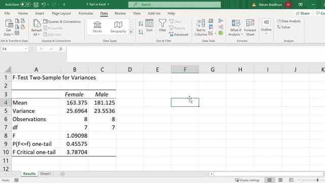Open the Help tab
325x183 pixels.
(171, 13)
